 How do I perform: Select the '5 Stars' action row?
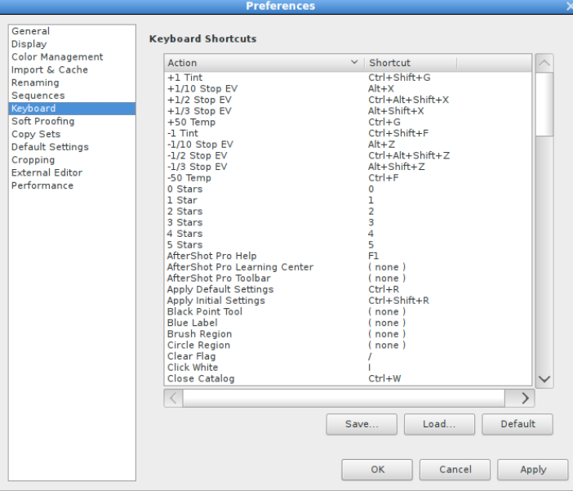(x=349, y=245)
